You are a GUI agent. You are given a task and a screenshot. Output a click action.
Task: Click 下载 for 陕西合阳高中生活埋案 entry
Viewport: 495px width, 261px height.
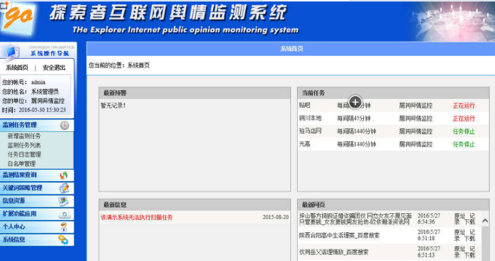[x=469, y=238]
